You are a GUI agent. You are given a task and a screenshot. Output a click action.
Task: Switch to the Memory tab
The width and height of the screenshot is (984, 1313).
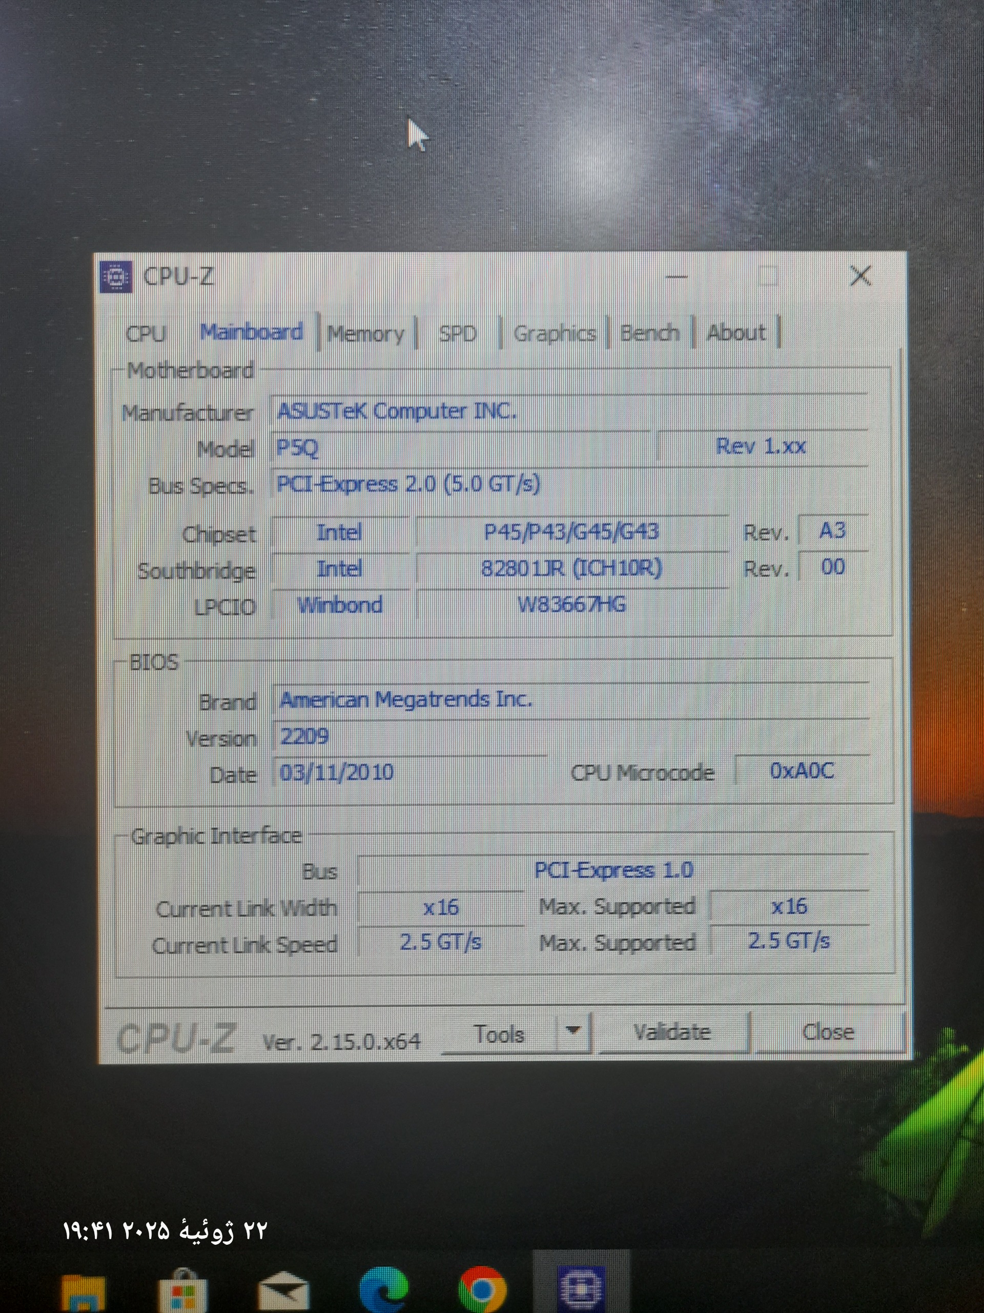[365, 333]
